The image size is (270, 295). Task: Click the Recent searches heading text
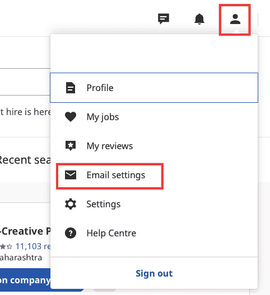coord(25,160)
